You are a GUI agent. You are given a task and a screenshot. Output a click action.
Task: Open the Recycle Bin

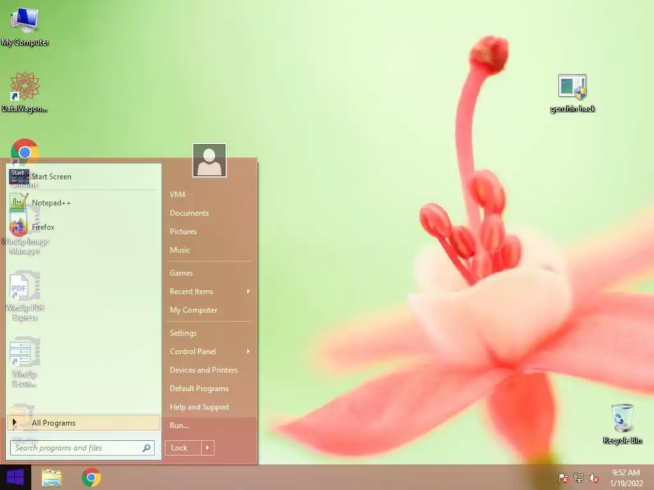point(622,424)
